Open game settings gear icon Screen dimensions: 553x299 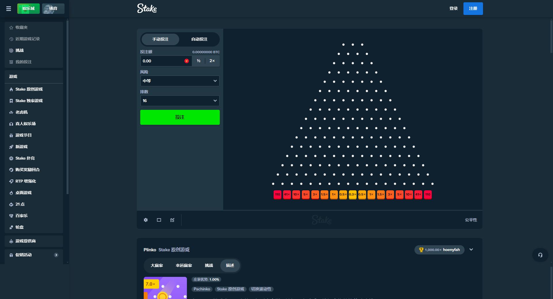pyautogui.click(x=146, y=220)
